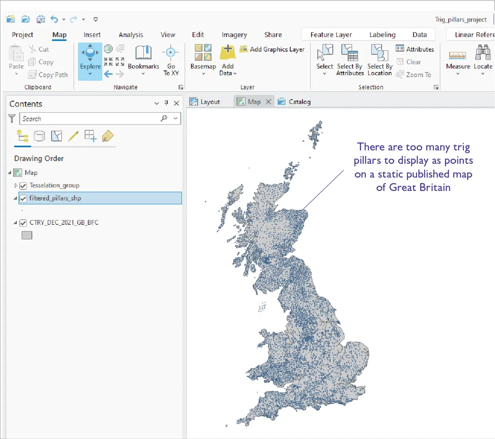Open the Analysis ribbon tab
Viewport: 495px width, 439px height.
131,35
